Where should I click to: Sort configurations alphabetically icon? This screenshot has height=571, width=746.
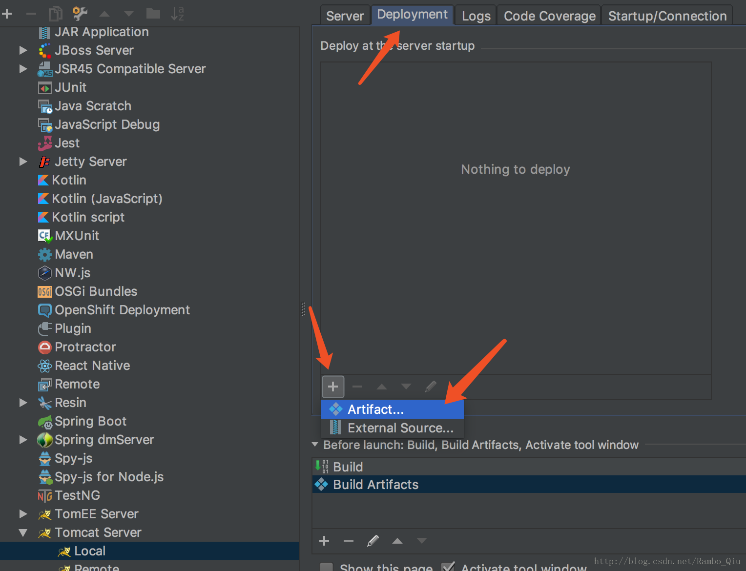click(177, 13)
